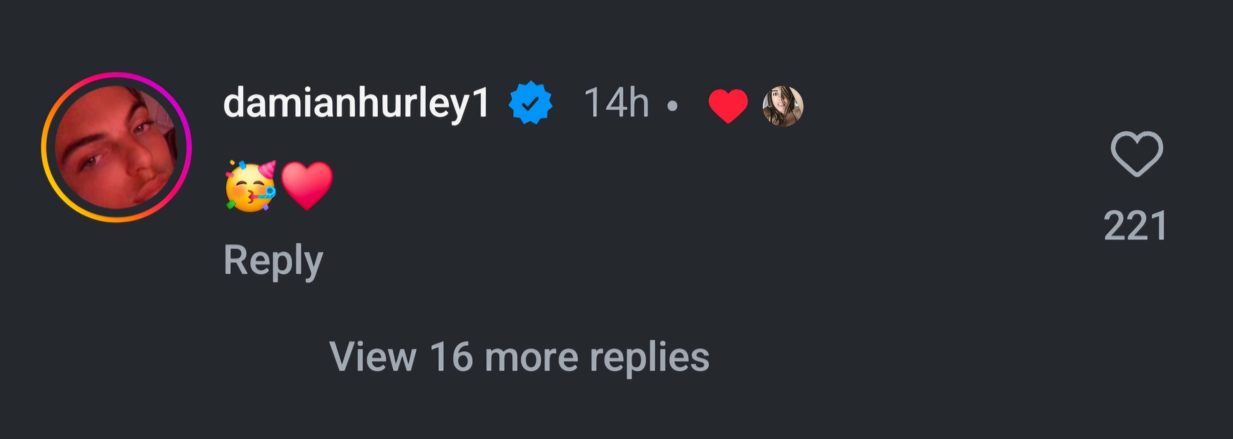Open the small creator avatar next to heart
Viewport: 1233px width, 439px height.
click(782, 106)
